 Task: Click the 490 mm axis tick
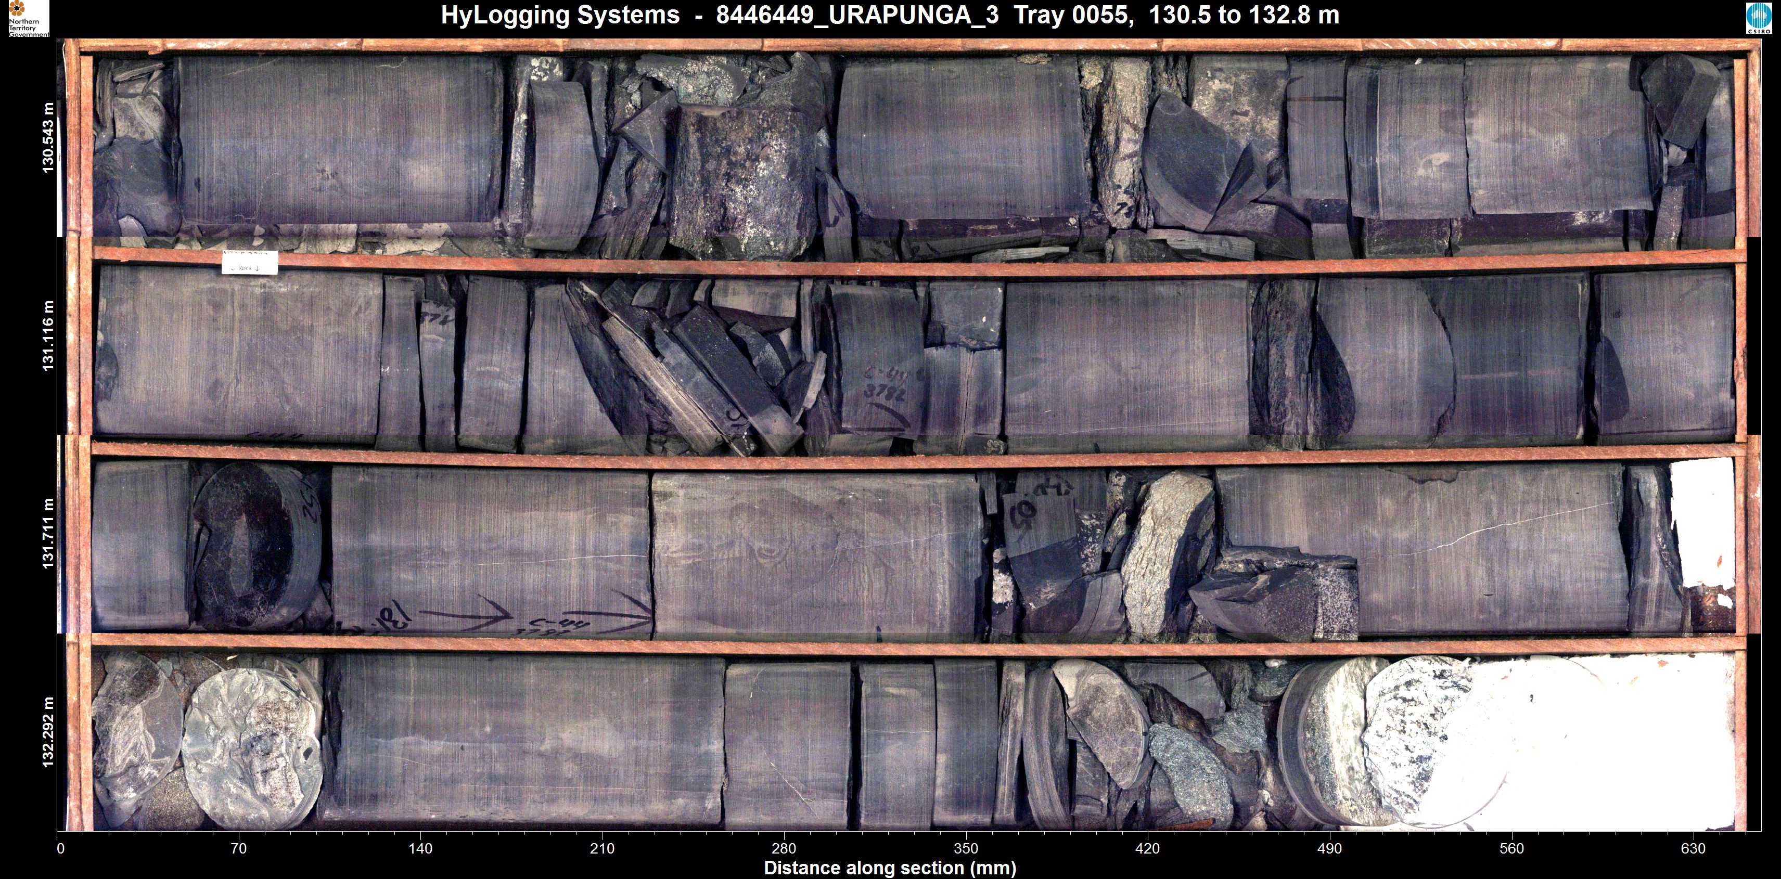(x=1329, y=848)
